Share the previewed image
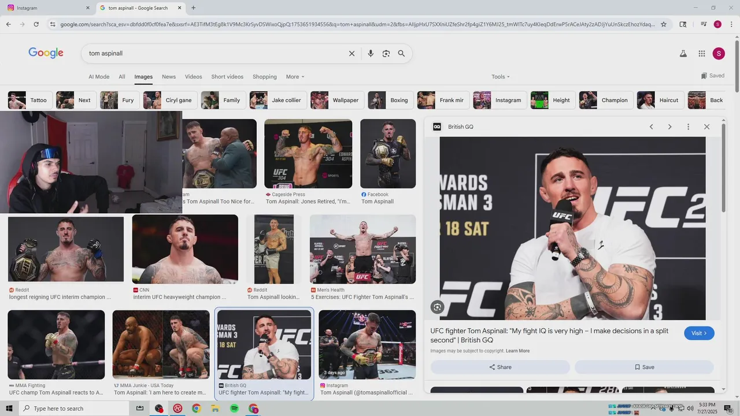Viewport: 740px width, 416px height. click(x=500, y=367)
